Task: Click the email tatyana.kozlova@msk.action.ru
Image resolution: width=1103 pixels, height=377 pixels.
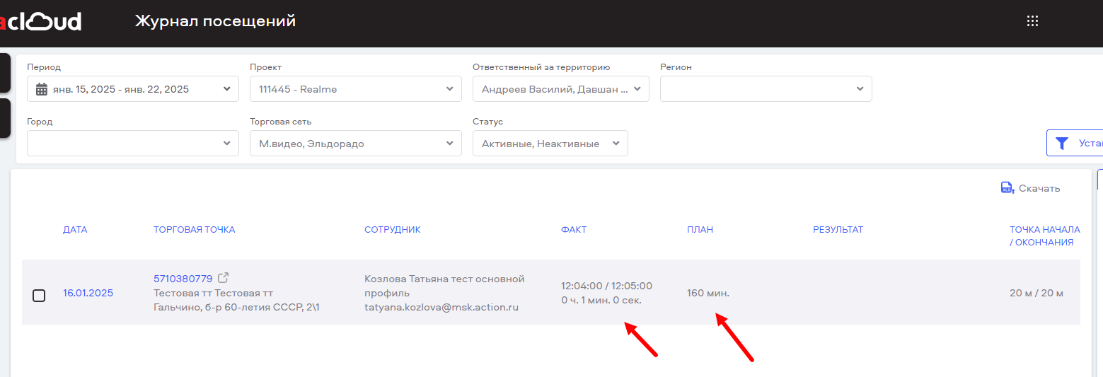Action: 441,307
